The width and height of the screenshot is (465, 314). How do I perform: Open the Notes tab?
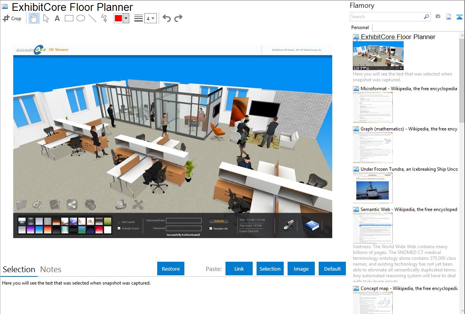(51, 269)
